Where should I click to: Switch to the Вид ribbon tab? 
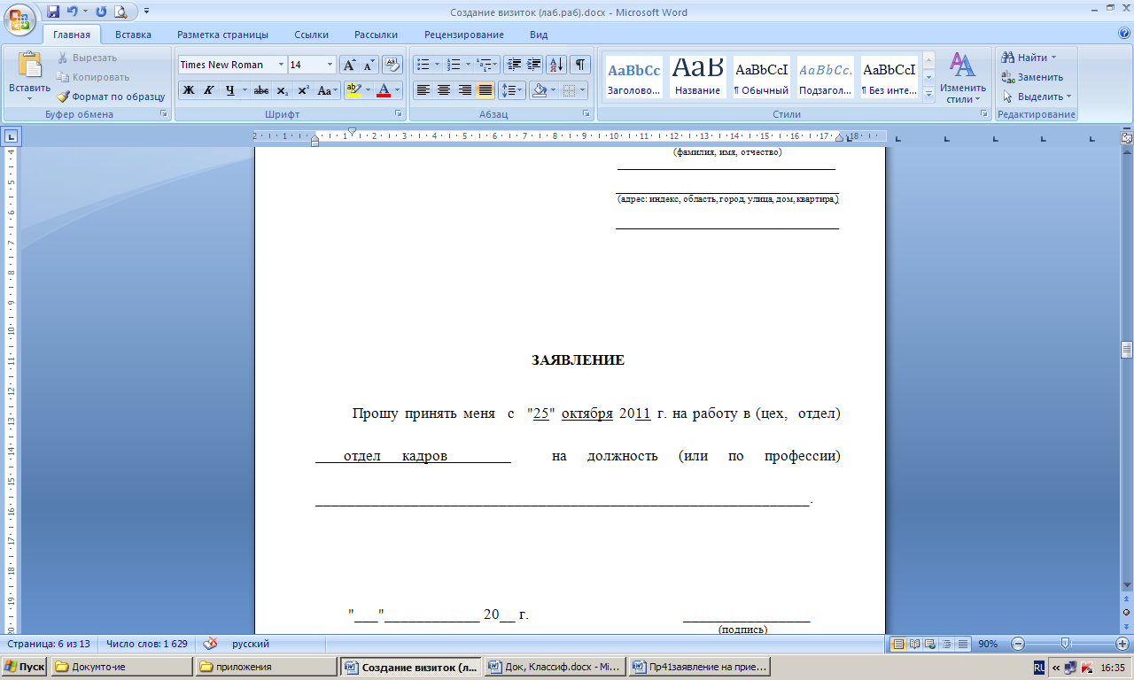click(x=539, y=35)
